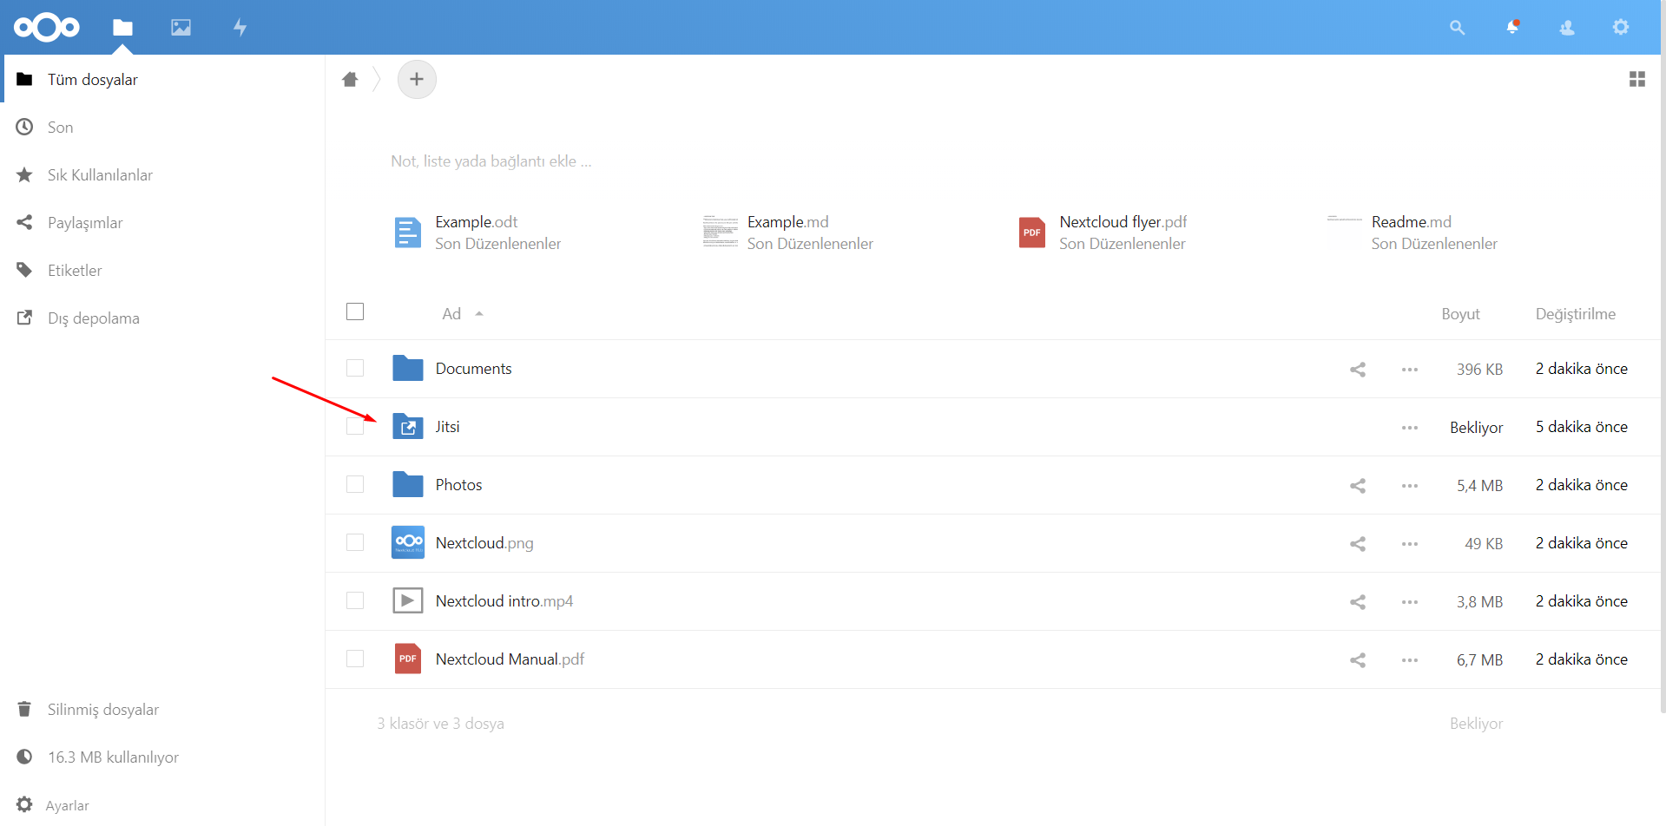Open the settings gear in header

(1621, 28)
